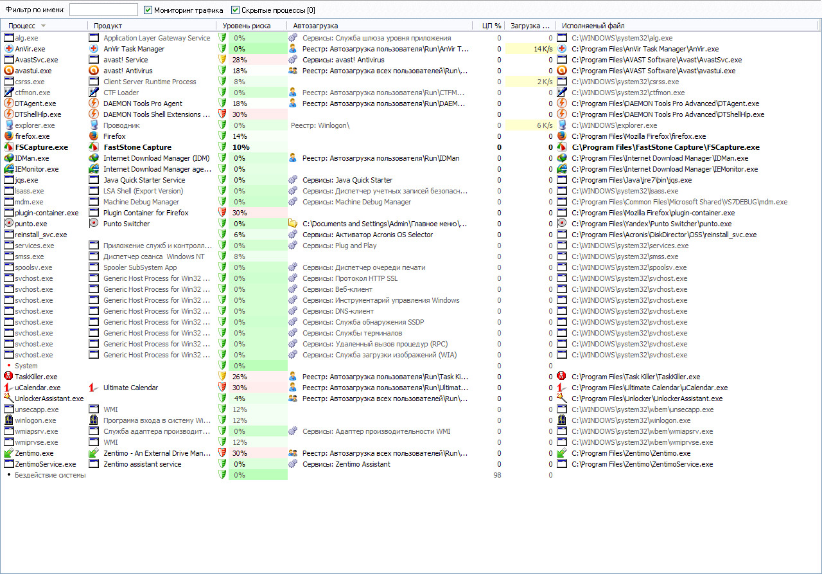Click risk shield icon for plugin-container.exe

(223, 213)
